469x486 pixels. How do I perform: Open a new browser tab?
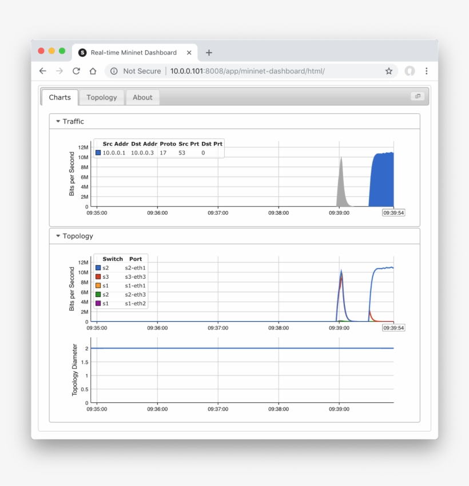[x=209, y=53]
